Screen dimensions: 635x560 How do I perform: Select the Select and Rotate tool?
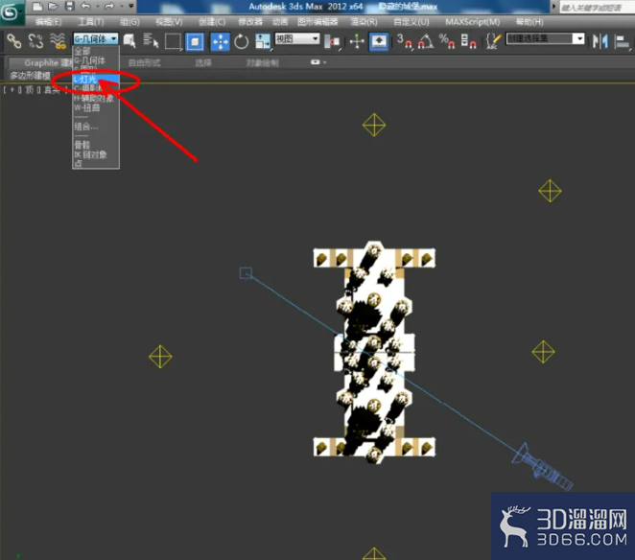242,41
